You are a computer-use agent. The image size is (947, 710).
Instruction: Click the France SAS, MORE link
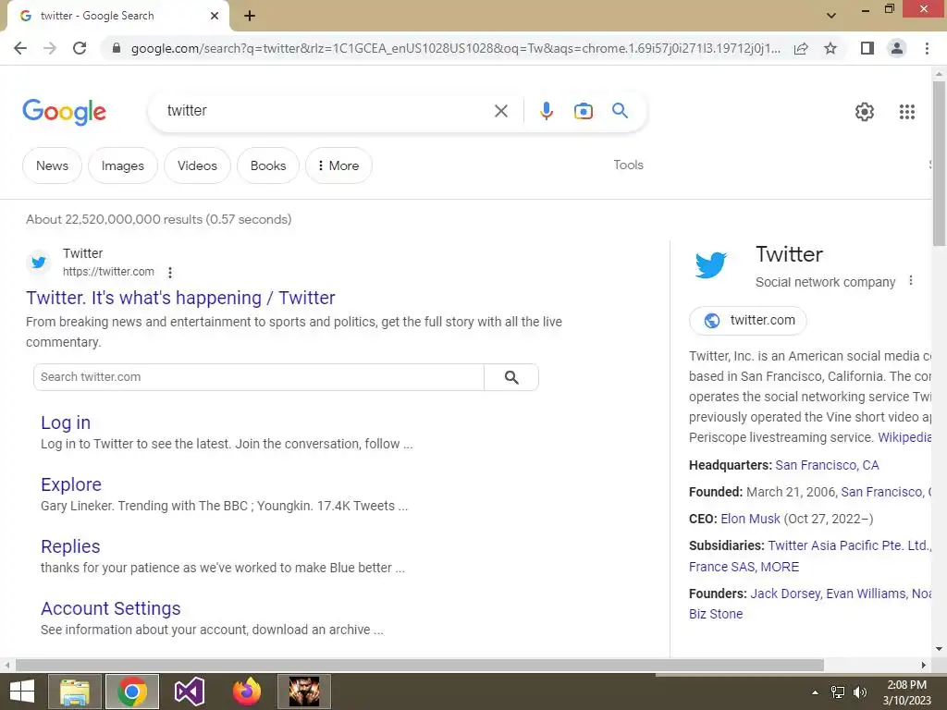pyautogui.click(x=744, y=567)
